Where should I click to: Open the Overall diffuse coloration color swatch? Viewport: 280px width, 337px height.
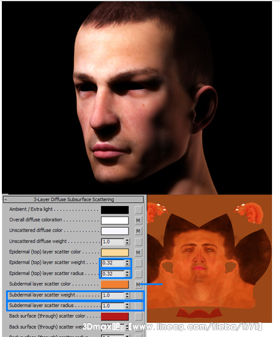coord(115,220)
